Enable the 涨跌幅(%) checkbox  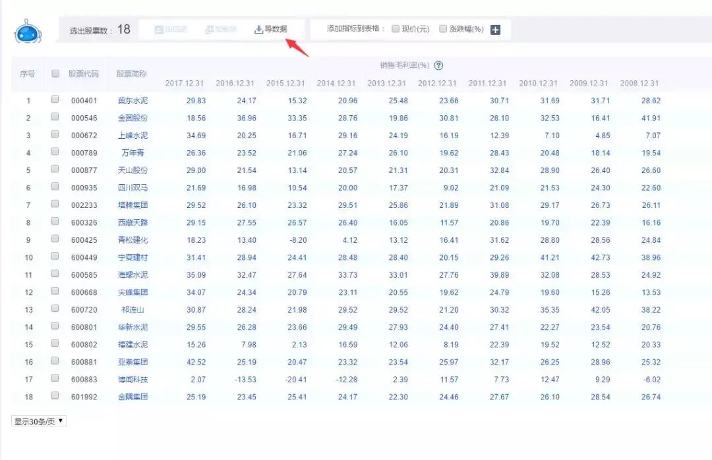(x=442, y=30)
